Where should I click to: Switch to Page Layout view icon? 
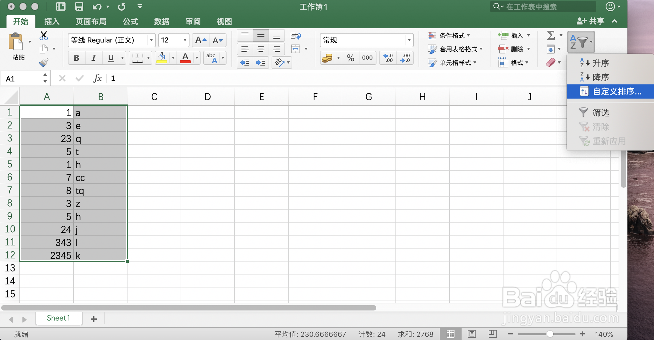pyautogui.click(x=472, y=334)
